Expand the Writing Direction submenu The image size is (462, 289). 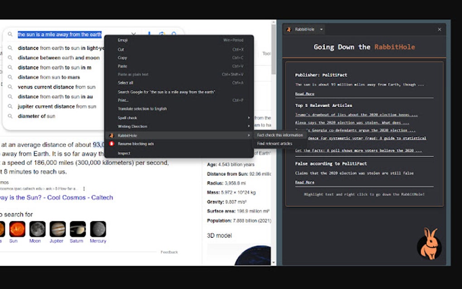(x=131, y=126)
